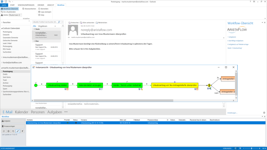Click the search magnifier in the mailbox search
This screenshot has width=267, height=150.
59,22
